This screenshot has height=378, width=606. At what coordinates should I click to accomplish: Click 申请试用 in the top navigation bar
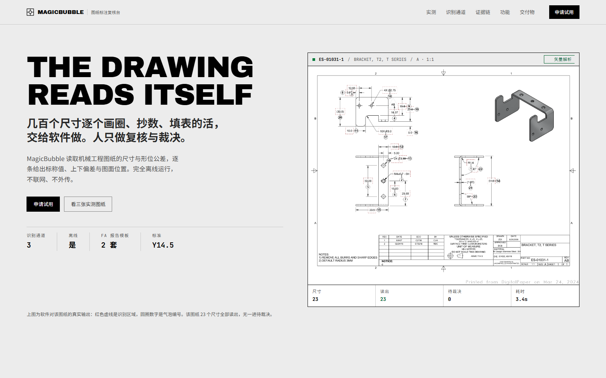click(x=564, y=12)
